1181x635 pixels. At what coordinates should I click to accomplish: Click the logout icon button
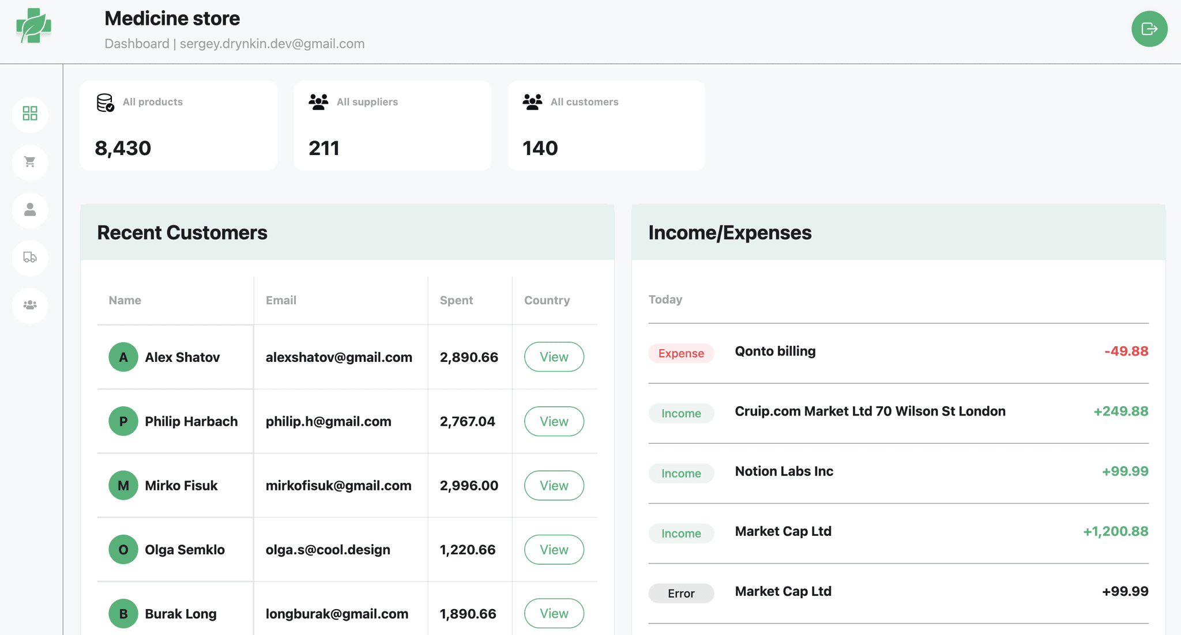(x=1149, y=29)
